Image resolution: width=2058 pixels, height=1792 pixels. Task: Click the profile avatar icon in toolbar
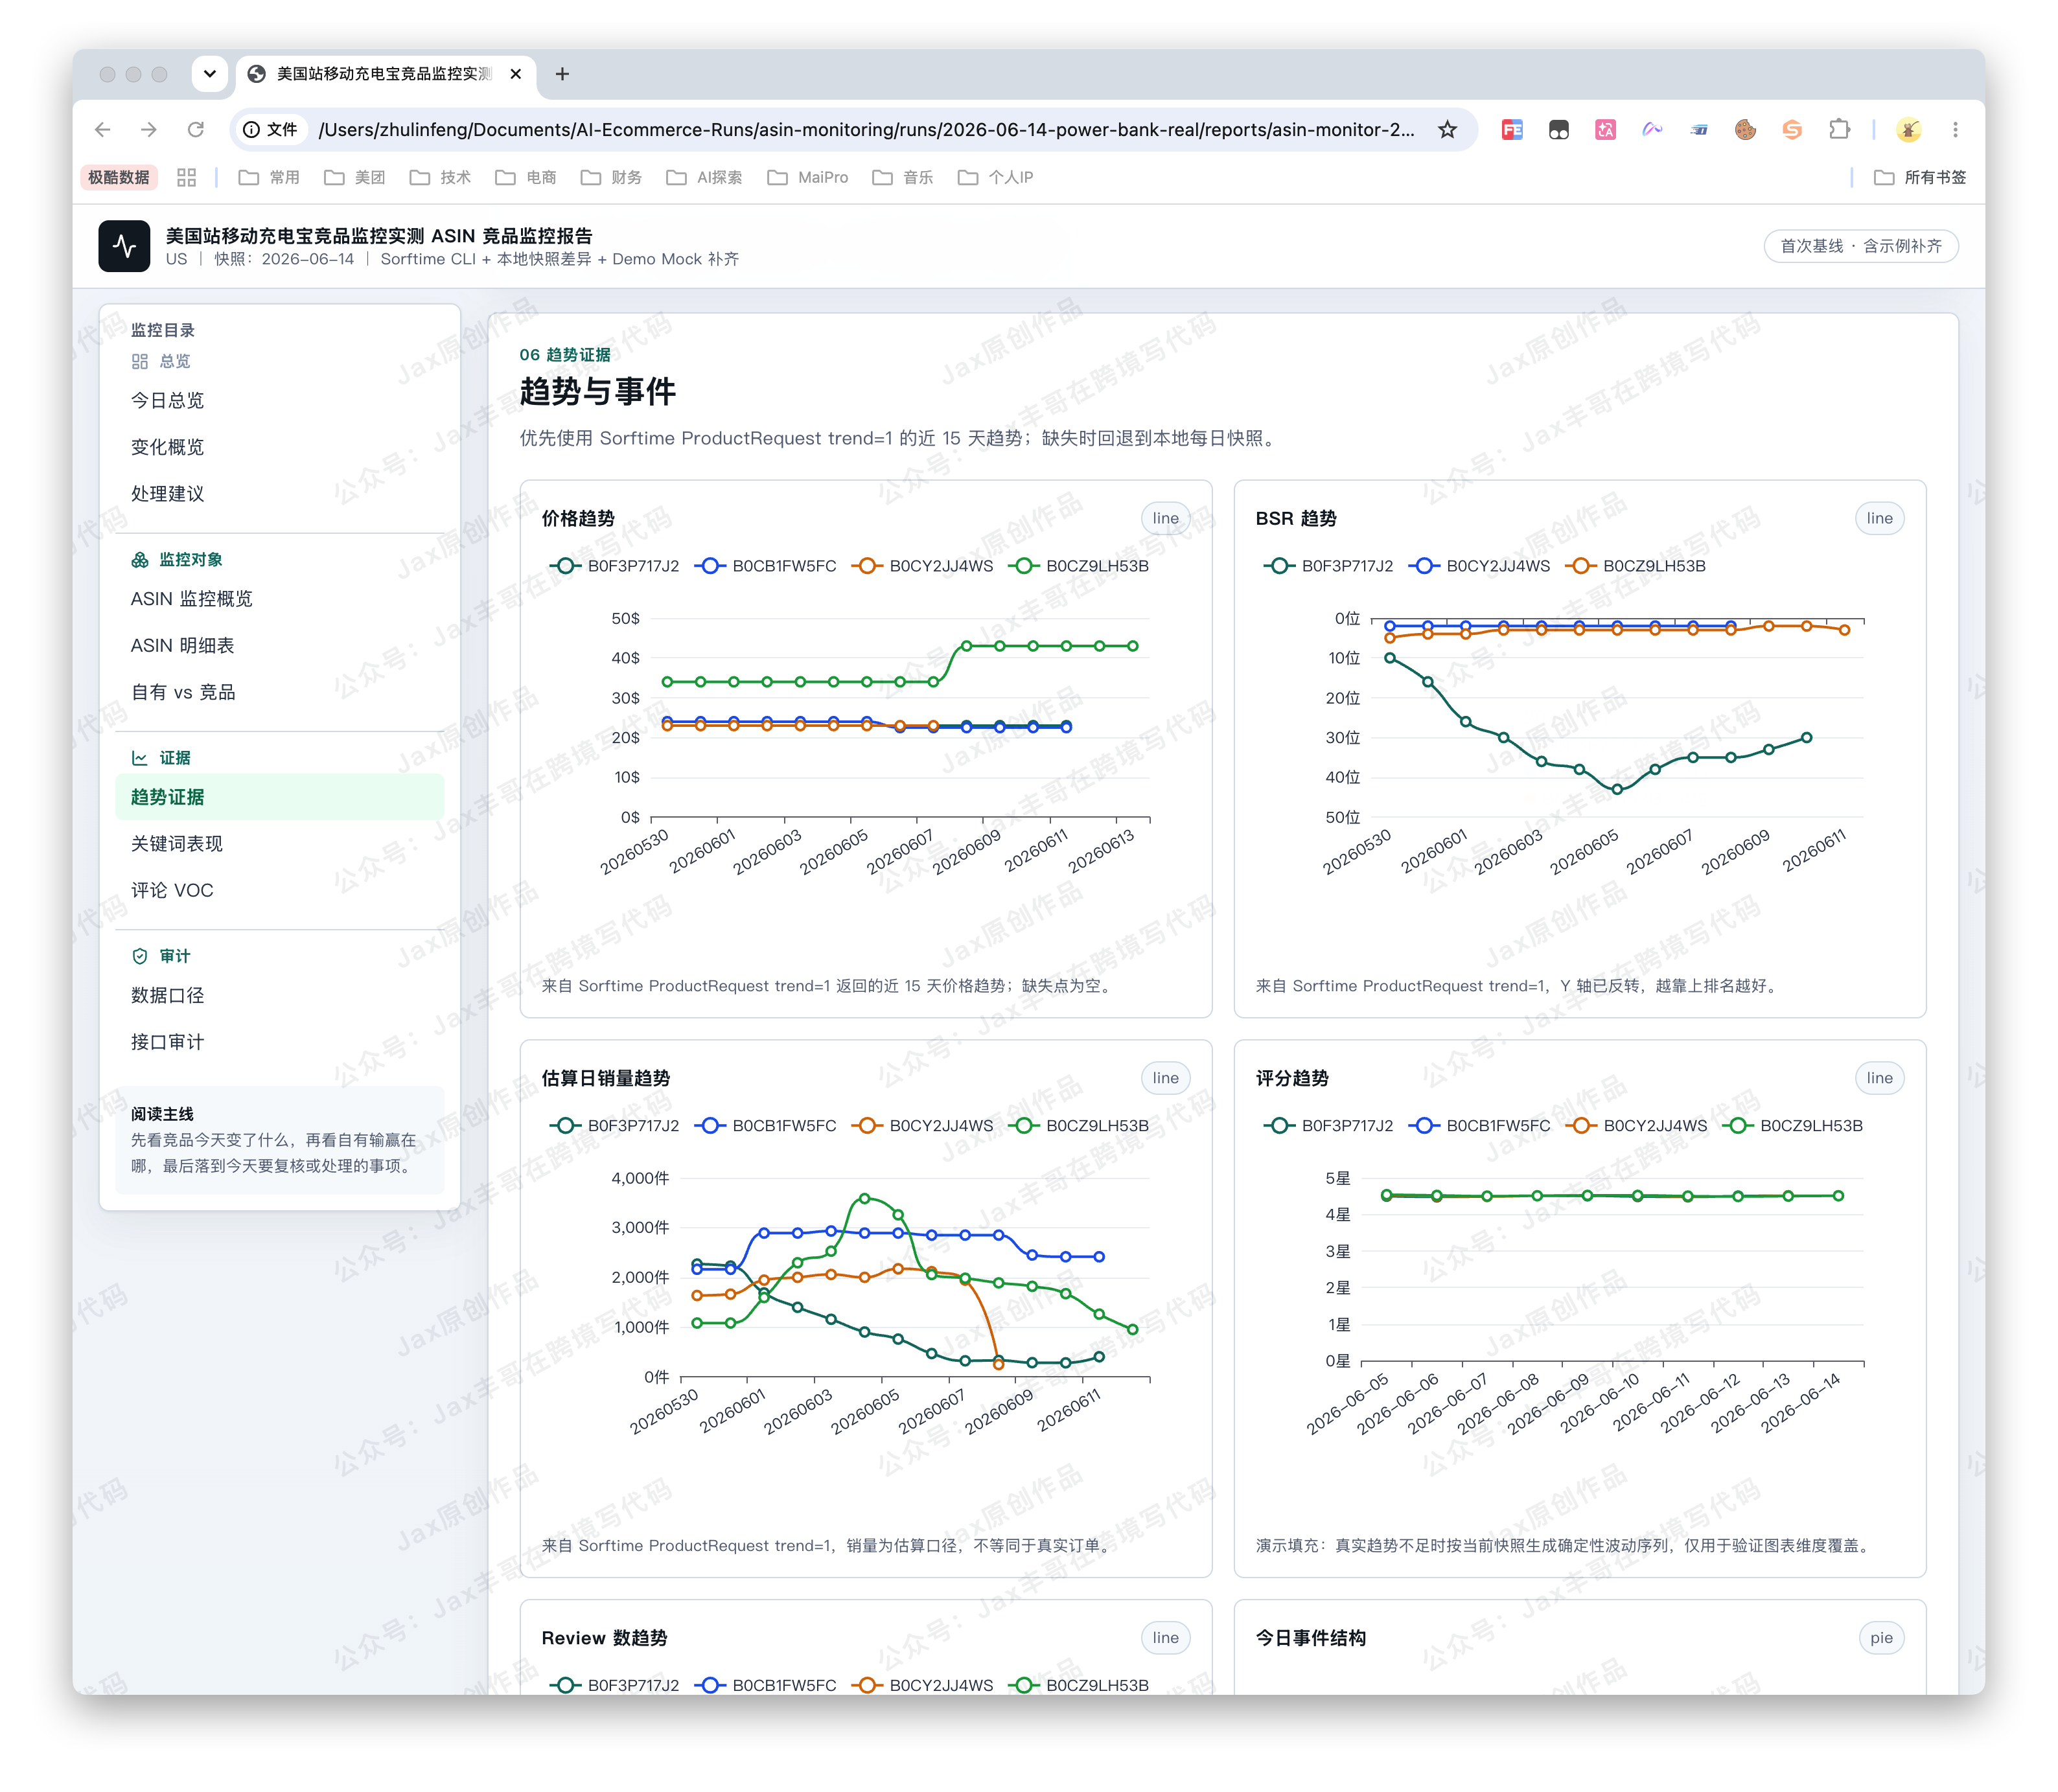tap(1908, 130)
